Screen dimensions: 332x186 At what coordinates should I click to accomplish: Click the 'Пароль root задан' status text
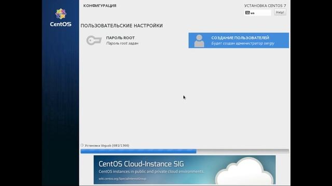(x=122, y=43)
